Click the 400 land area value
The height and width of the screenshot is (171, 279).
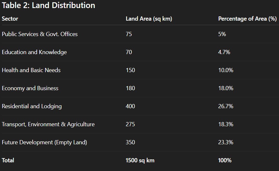(x=130, y=106)
